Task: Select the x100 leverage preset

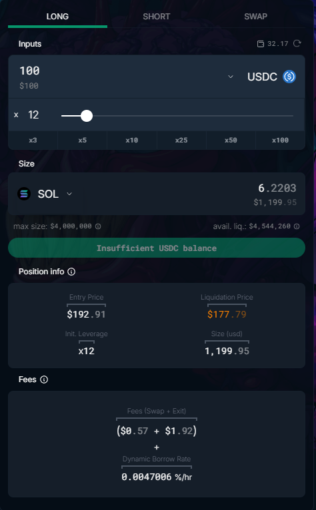Action: pos(281,140)
